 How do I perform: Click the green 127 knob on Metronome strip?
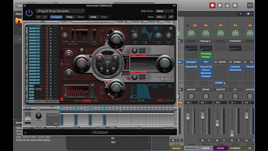point(191,34)
